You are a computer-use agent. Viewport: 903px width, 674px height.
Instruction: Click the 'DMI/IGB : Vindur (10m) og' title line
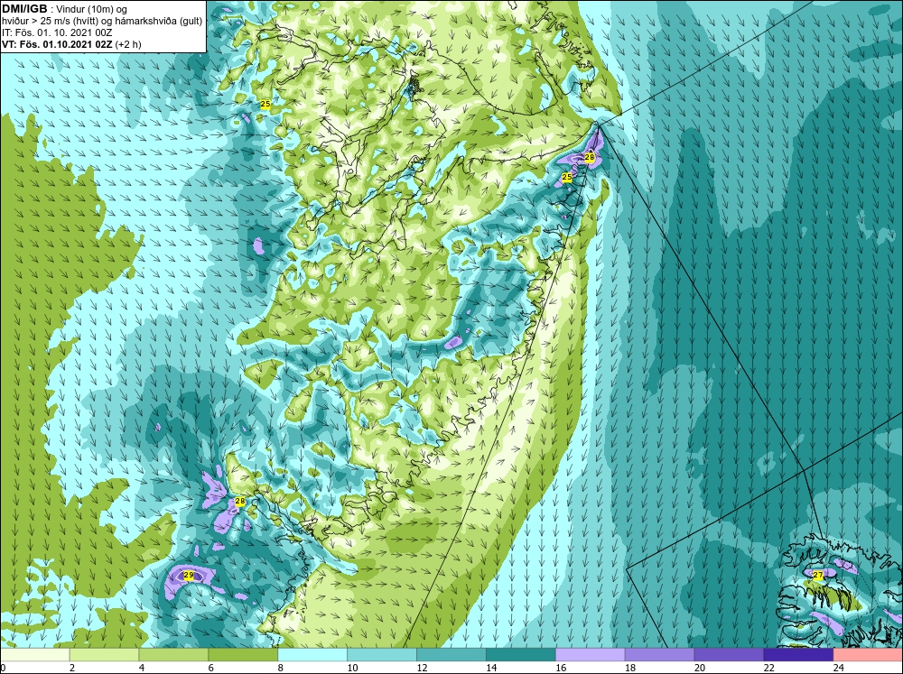(65, 9)
